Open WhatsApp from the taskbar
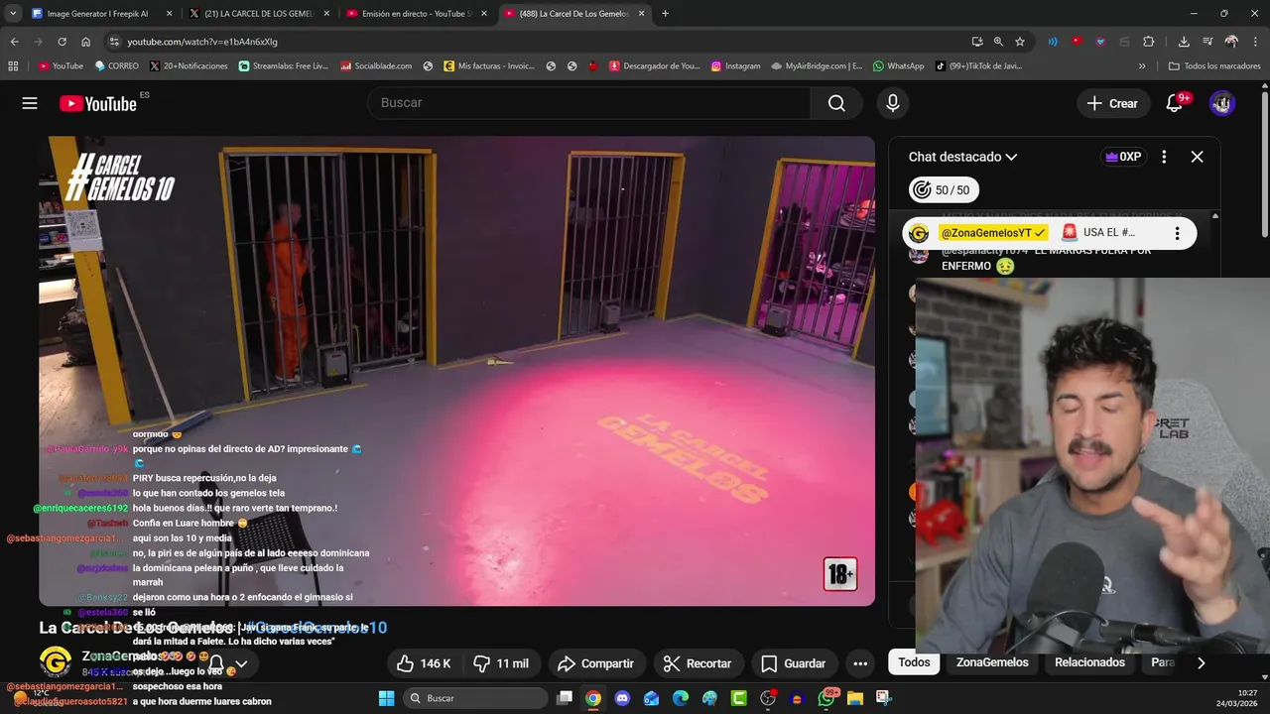Viewport: 1270px width, 714px height. coord(826,698)
